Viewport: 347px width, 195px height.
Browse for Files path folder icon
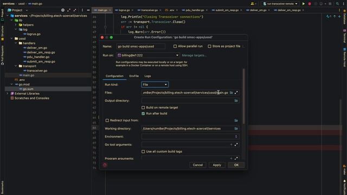click(x=232, y=93)
